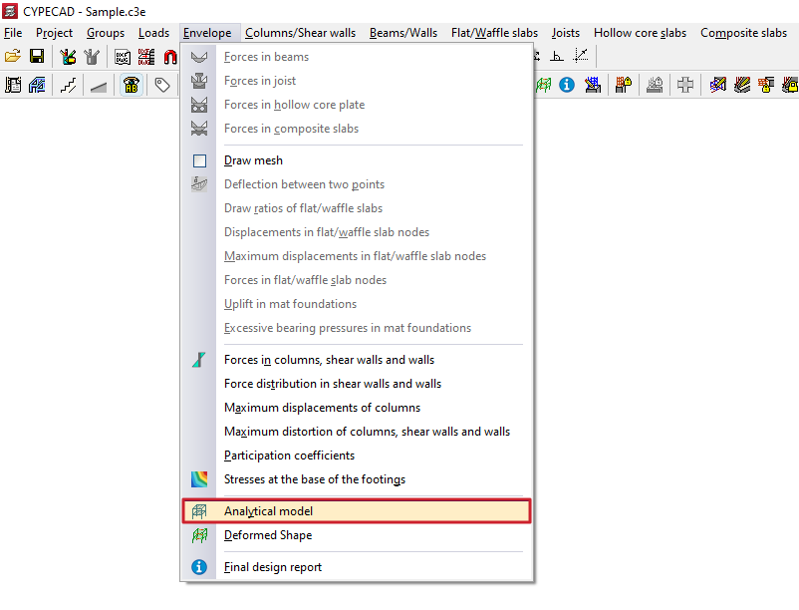Choose Force distribution in shear walls

tap(357, 383)
